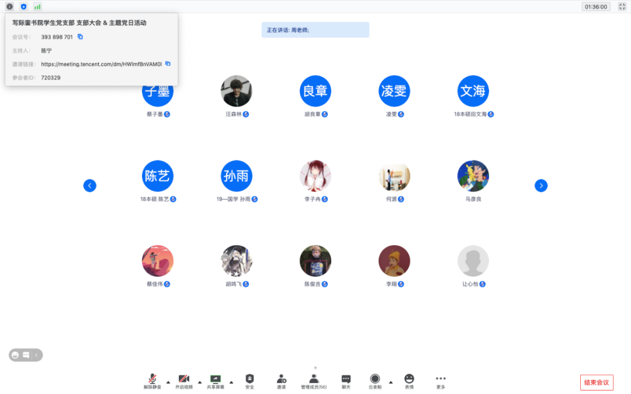Turn on the camera (开启视频)
Image resolution: width=631 pixels, height=394 pixels.
coord(184,379)
